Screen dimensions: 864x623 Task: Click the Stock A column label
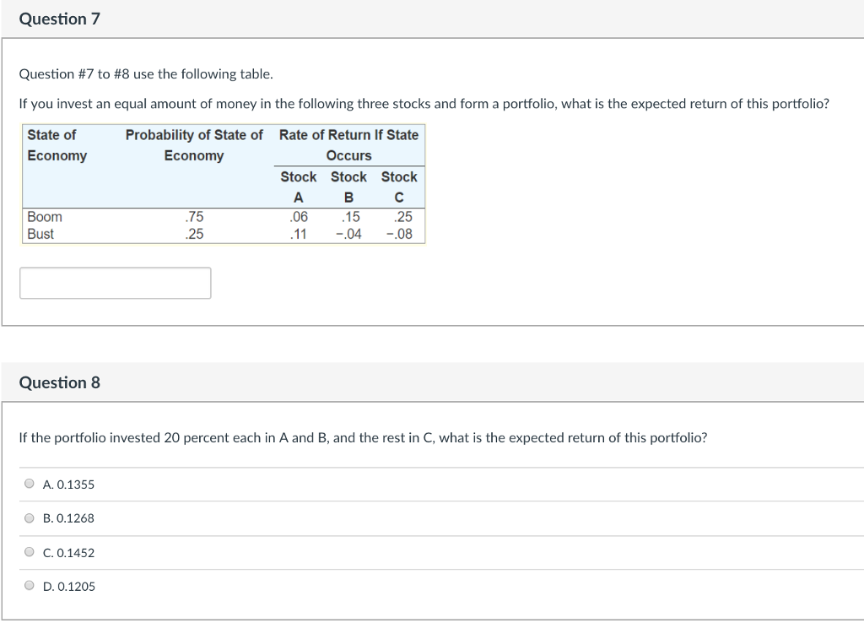point(297,187)
